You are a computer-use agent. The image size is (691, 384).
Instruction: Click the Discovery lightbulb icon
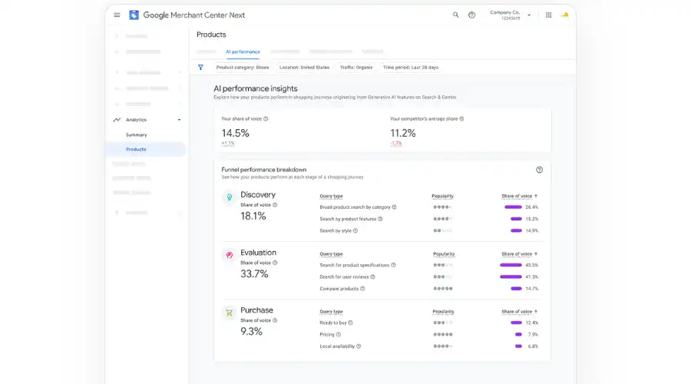click(229, 197)
